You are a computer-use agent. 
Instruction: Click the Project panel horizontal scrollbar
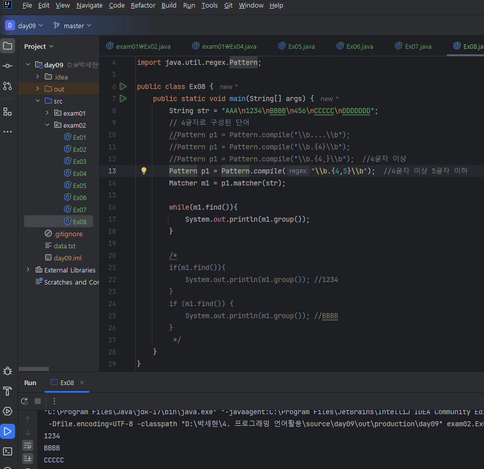pos(34,369)
